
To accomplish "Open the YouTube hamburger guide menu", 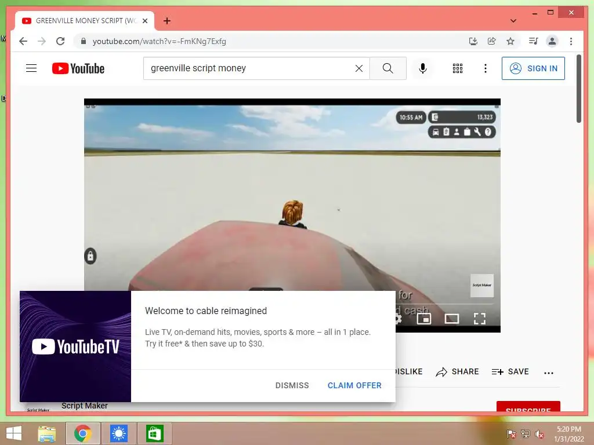I will pos(31,68).
